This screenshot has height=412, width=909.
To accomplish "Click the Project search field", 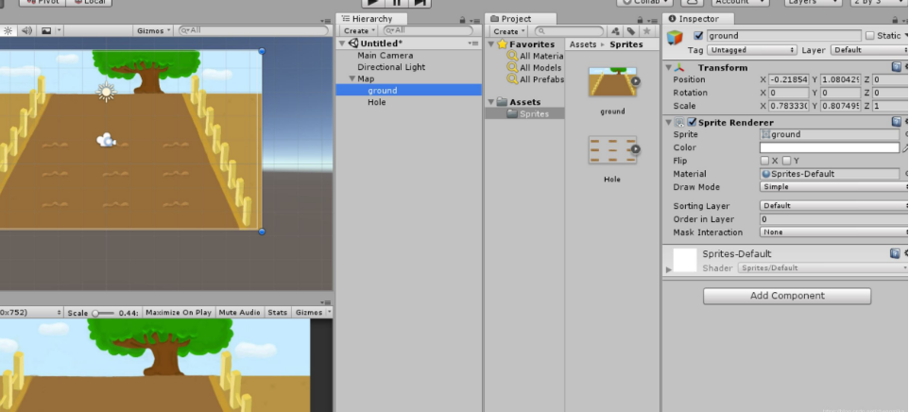I will pos(569,31).
